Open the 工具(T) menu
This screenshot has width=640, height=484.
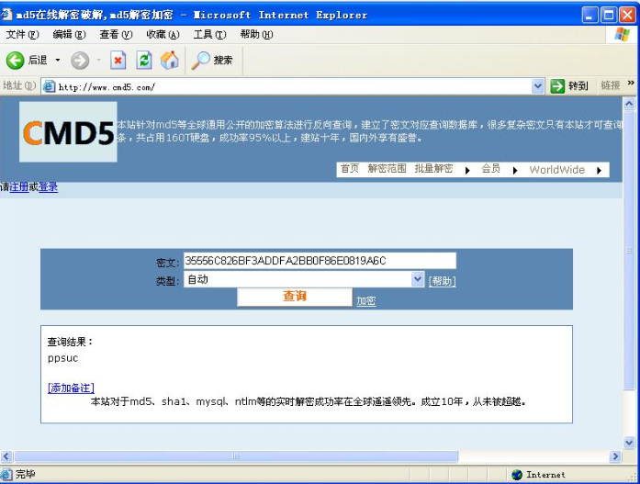(x=209, y=35)
